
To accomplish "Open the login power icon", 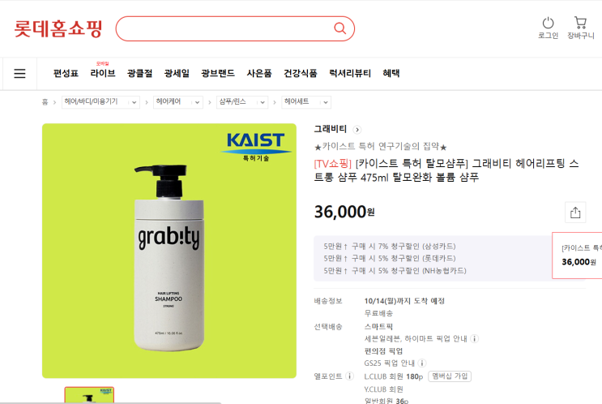I will click(548, 23).
